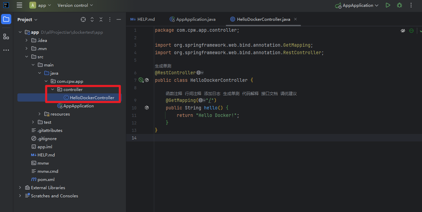Click the 代码解释 inline action
The height and width of the screenshot is (212, 422).
[250, 93]
